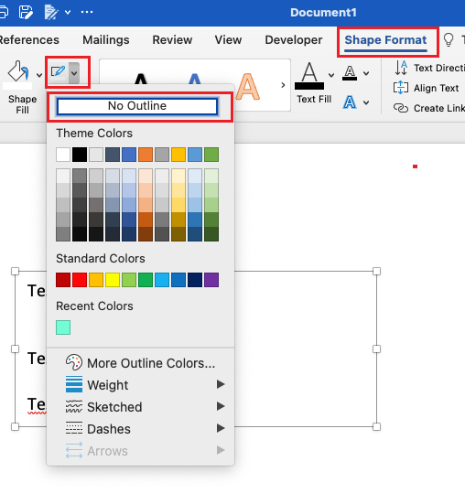Open the Text Fill dropdown arrow
465x504 pixels.
pos(331,75)
